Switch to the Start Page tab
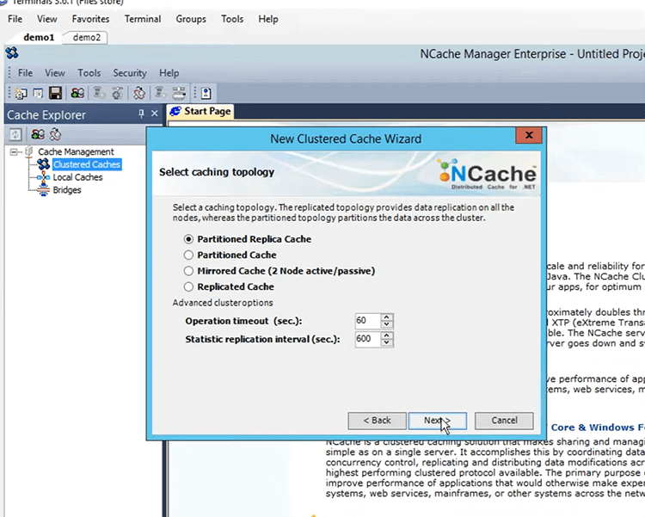This screenshot has width=645, height=517. [201, 111]
